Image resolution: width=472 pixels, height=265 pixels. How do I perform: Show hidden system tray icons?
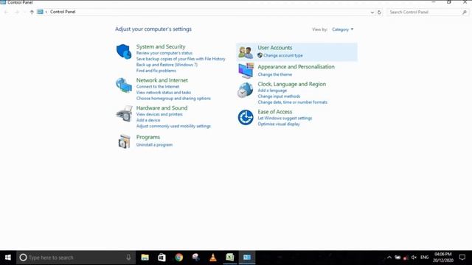389,258
